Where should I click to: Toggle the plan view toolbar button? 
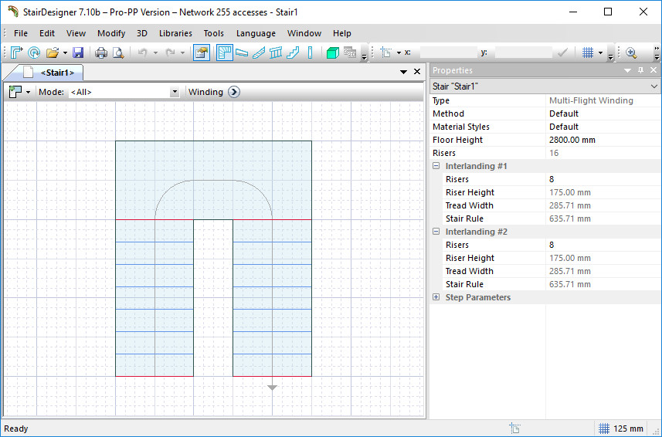(x=225, y=53)
